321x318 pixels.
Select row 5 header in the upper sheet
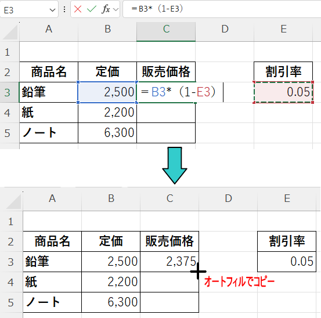(x=9, y=133)
